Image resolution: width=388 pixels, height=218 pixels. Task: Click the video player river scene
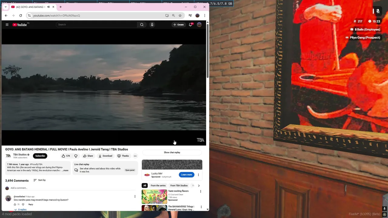pyautogui.click(x=104, y=87)
